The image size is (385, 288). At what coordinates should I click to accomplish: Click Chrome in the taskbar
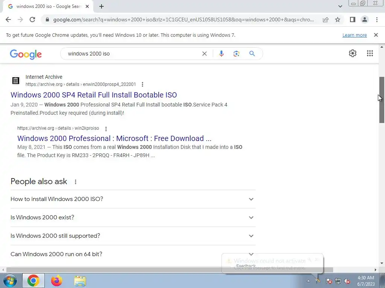pos(33,280)
